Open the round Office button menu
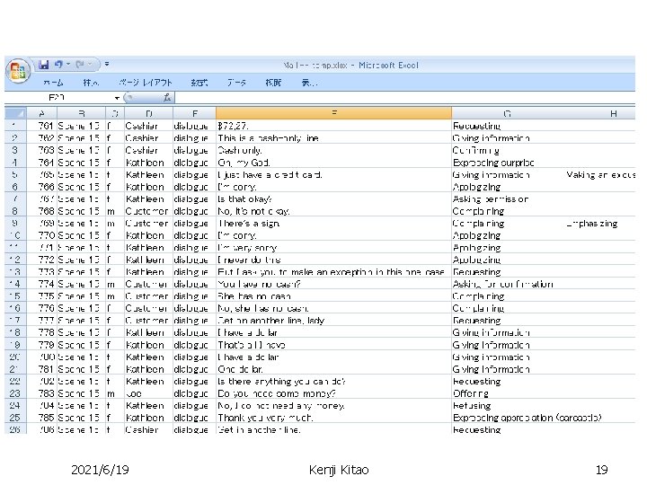647x485 pixels. pos(18,70)
